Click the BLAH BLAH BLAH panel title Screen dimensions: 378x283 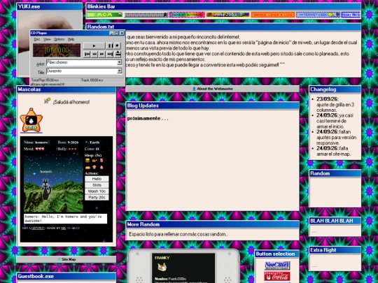click(332, 221)
